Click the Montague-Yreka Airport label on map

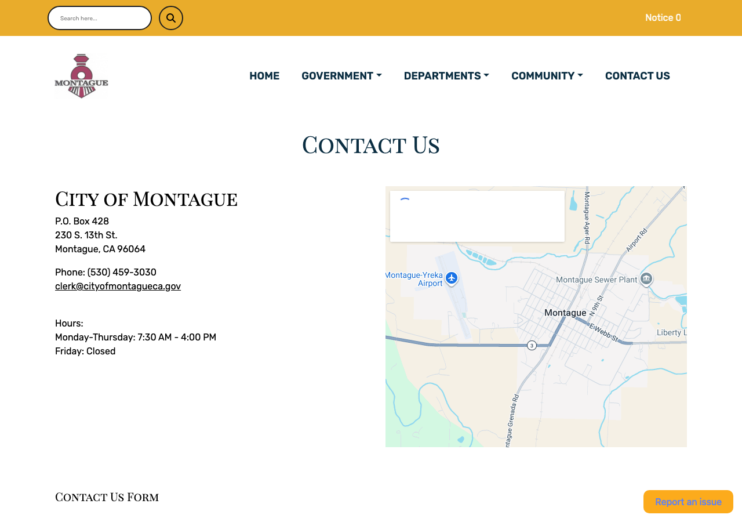click(x=414, y=279)
